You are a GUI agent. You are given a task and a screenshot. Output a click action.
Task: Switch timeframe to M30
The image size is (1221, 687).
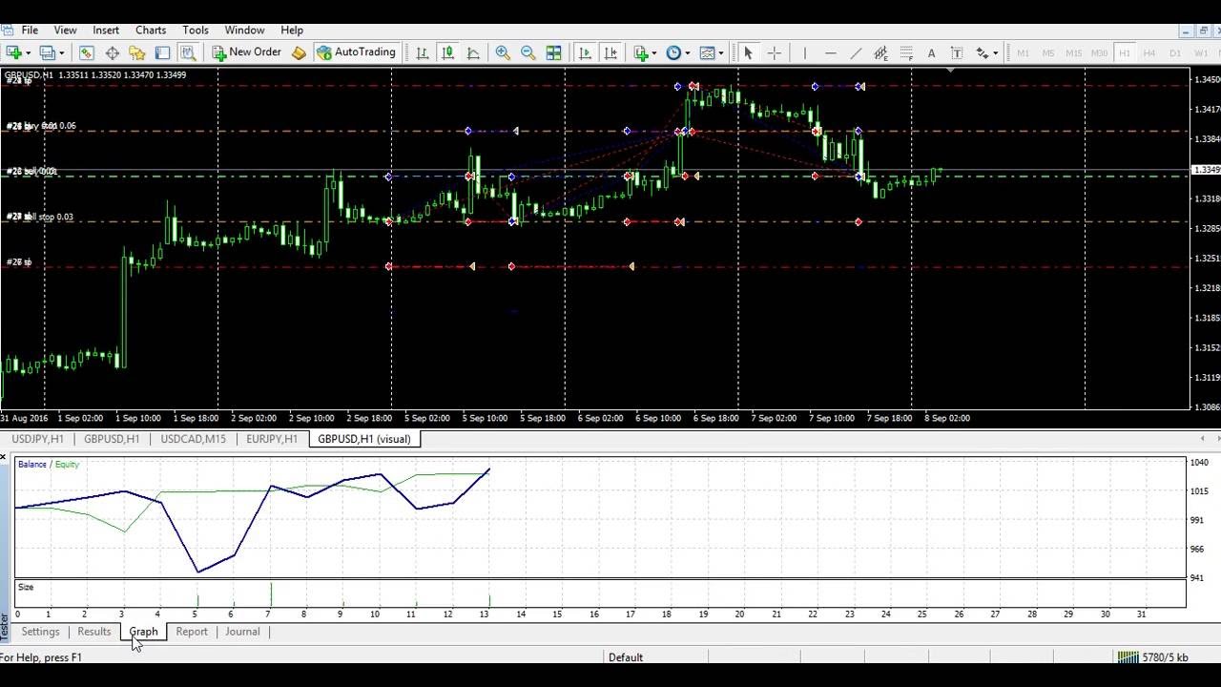[x=1099, y=52]
